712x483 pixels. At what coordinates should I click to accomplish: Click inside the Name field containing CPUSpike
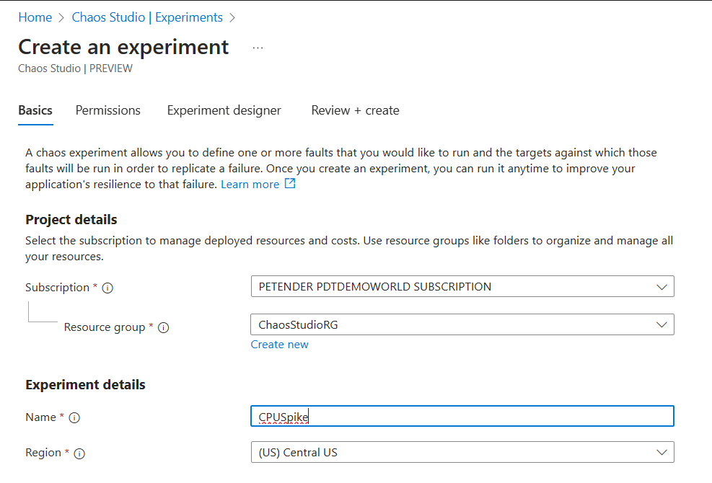click(x=462, y=416)
